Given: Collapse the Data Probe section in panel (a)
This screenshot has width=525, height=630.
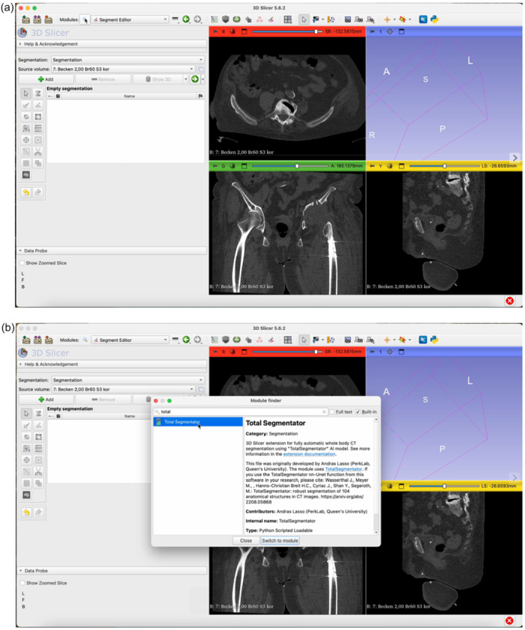Looking at the screenshot, I should (112, 251).
